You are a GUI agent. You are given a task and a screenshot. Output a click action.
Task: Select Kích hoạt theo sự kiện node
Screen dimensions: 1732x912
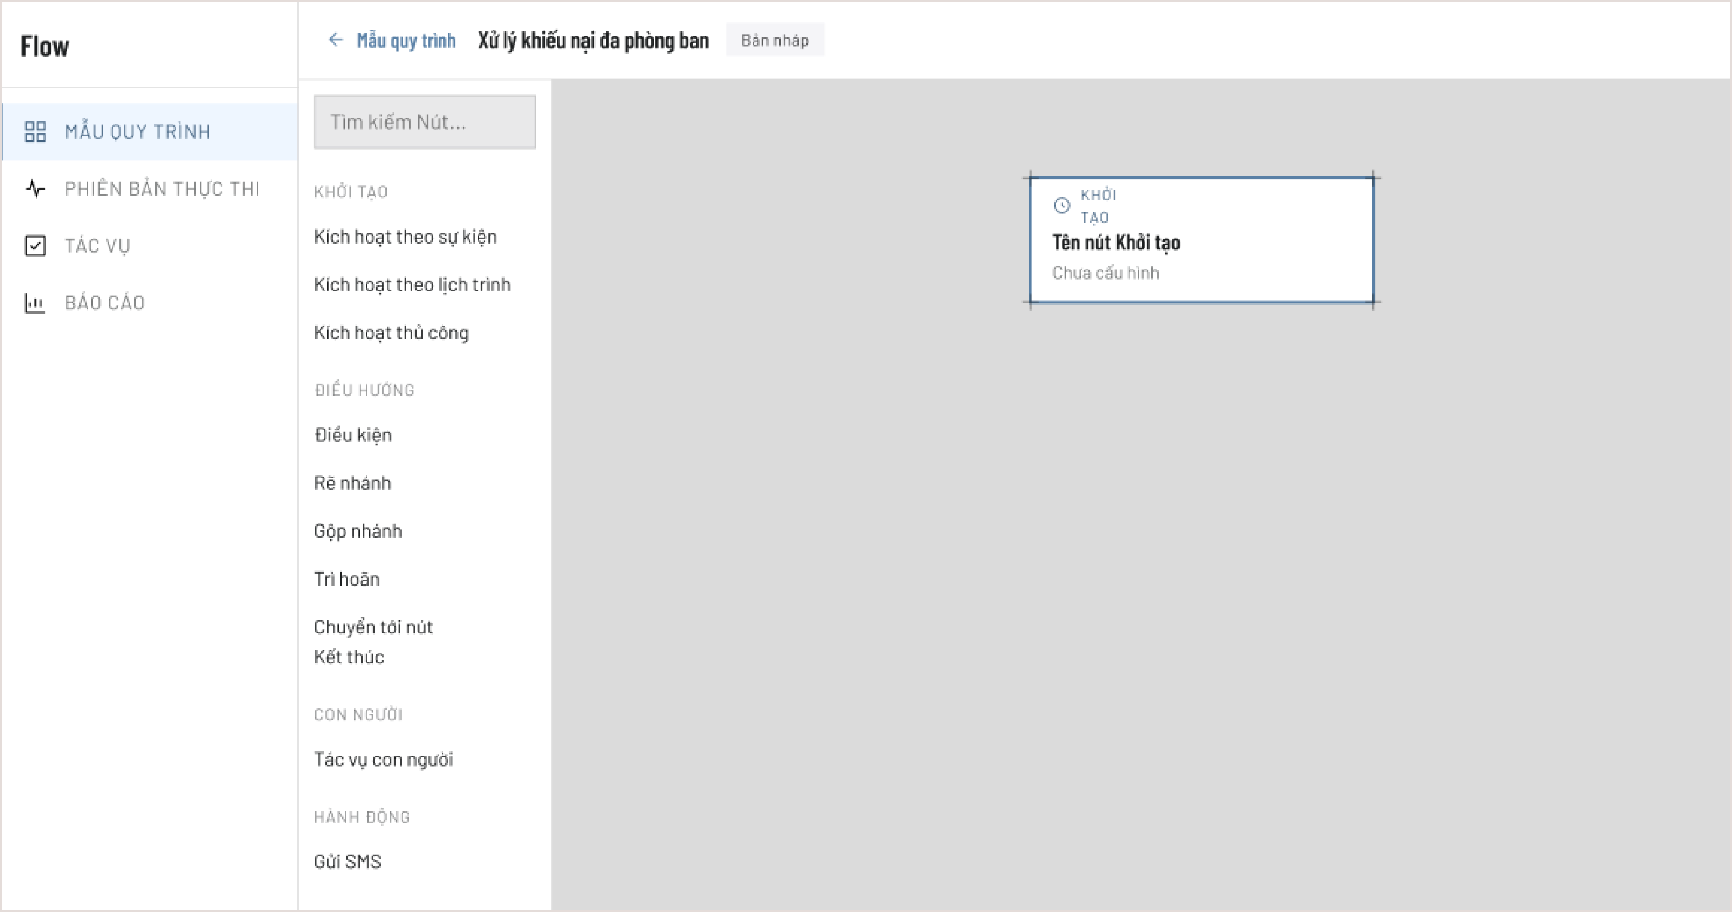pos(406,237)
